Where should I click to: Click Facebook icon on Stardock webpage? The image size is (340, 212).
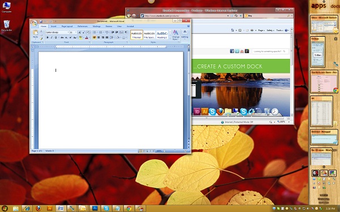[232, 51]
